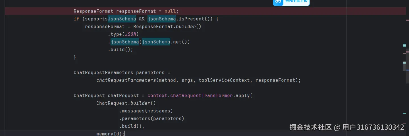Image resolution: width=409 pixels, height=136 pixels.
Task: Click the topmost pink stripe mark in right gutter
Action: pos(407,20)
